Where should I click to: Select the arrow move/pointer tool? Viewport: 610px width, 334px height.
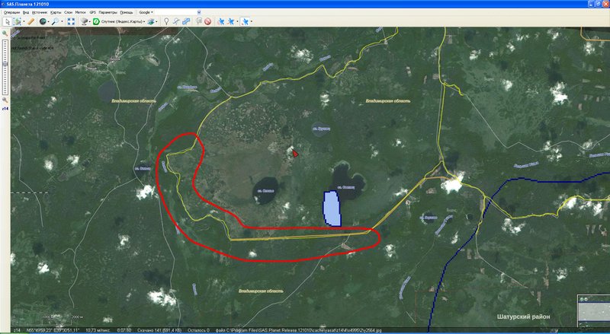click(6, 21)
